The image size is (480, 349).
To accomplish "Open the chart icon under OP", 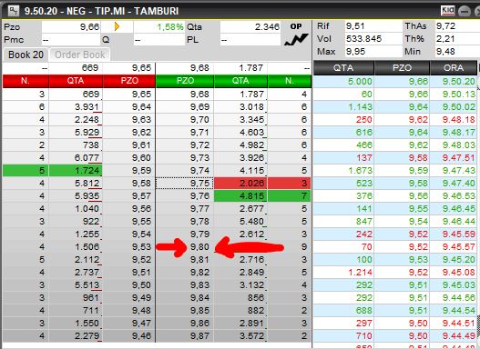I will click(x=296, y=40).
